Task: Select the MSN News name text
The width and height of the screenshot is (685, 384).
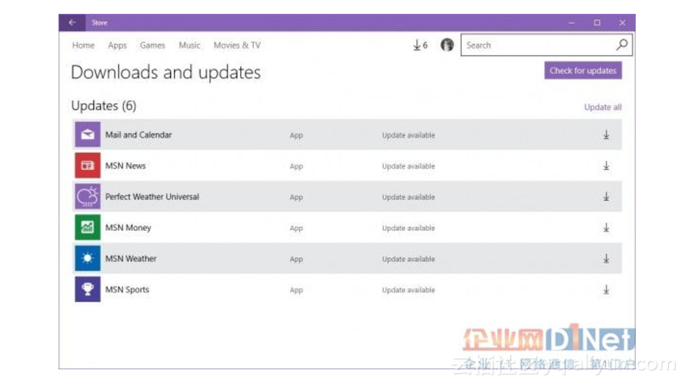Action: (x=125, y=166)
